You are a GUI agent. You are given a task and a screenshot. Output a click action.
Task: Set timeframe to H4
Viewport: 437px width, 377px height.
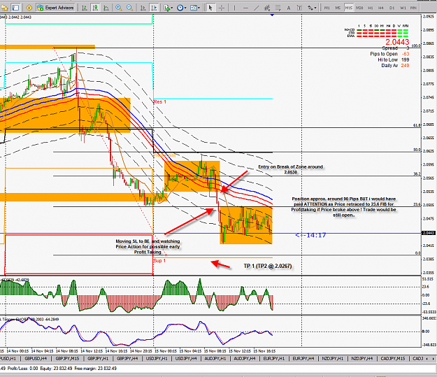click(x=381, y=8)
